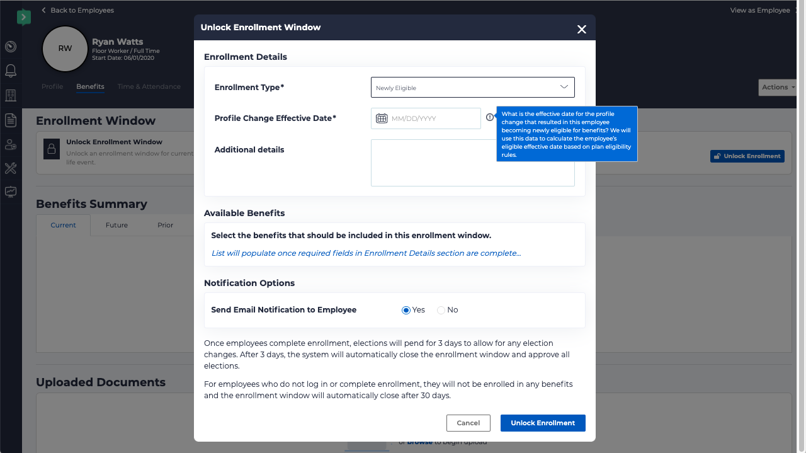The height and width of the screenshot is (453, 806).
Task: Click the info icon beside Profile Change Effective Date
Action: click(x=491, y=117)
